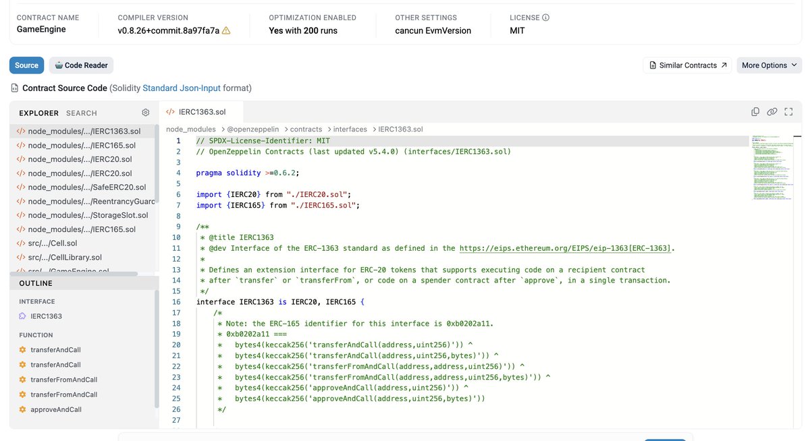Click the IERC1363.sol tab file icon
This screenshot has height=441, width=810.
[x=170, y=112]
